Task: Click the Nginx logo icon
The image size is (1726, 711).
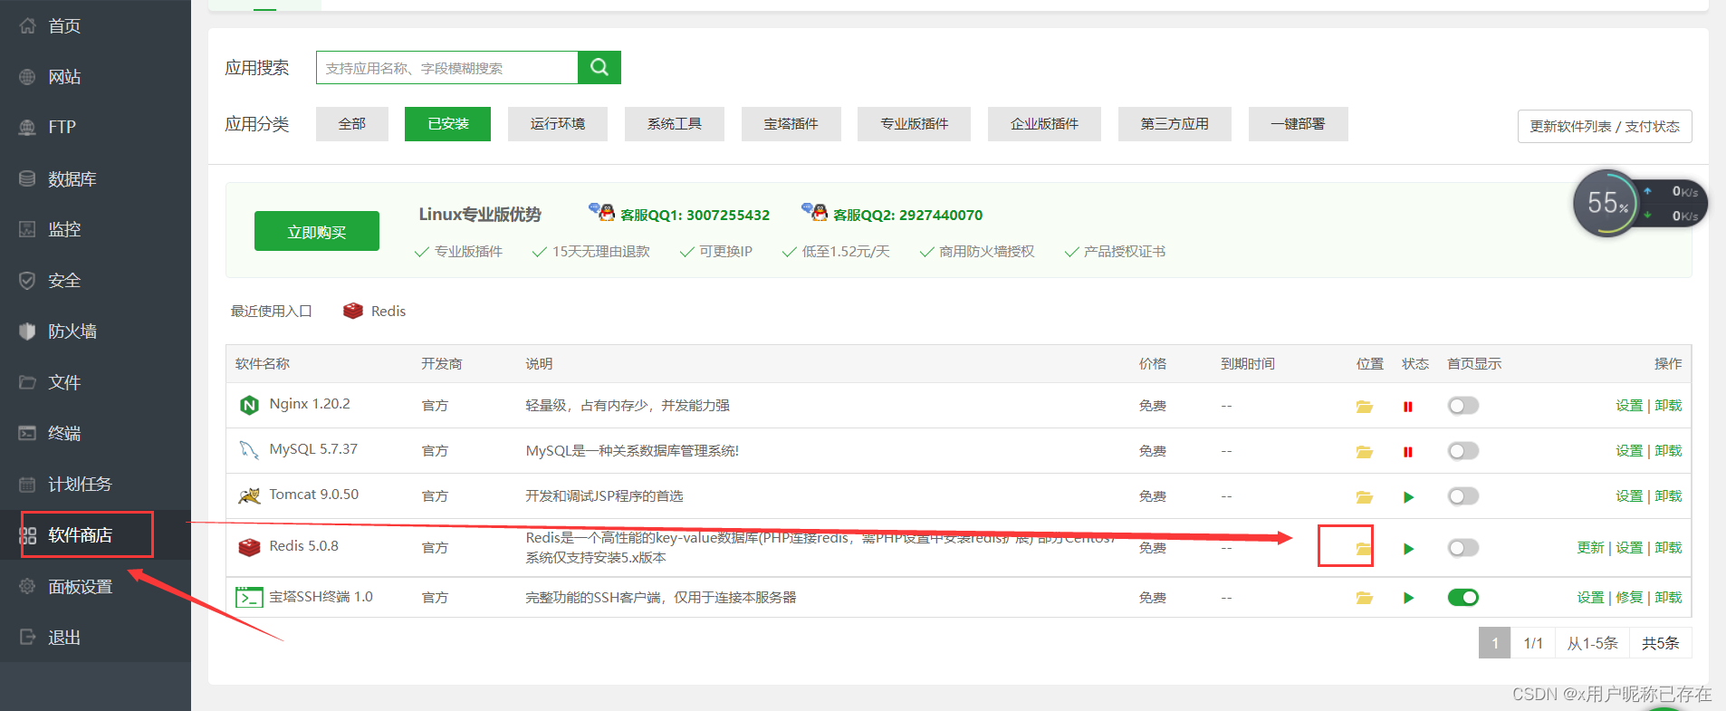Action: pos(249,405)
